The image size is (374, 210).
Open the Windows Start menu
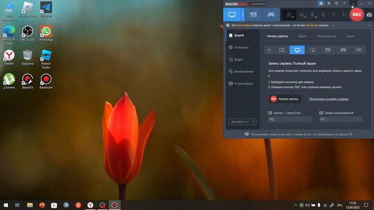click(6, 205)
